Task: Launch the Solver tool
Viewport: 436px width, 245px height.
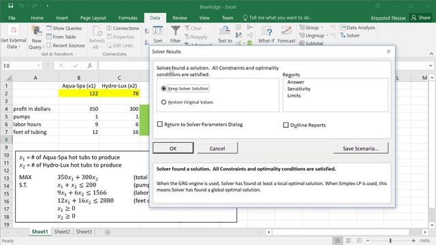Action: [x=350, y=35]
